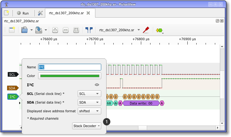Open the device selector rtc_ds1307_200khz.sr dropdown
231x137 pixels.
click(x=119, y=30)
